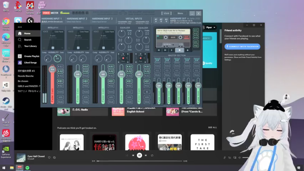
Task: Click the Voicemeeter VAIO Treble EQ knob
Action: (122, 34)
